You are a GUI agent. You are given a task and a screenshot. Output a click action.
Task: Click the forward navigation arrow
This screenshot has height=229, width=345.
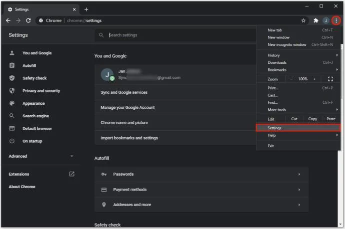coord(18,20)
